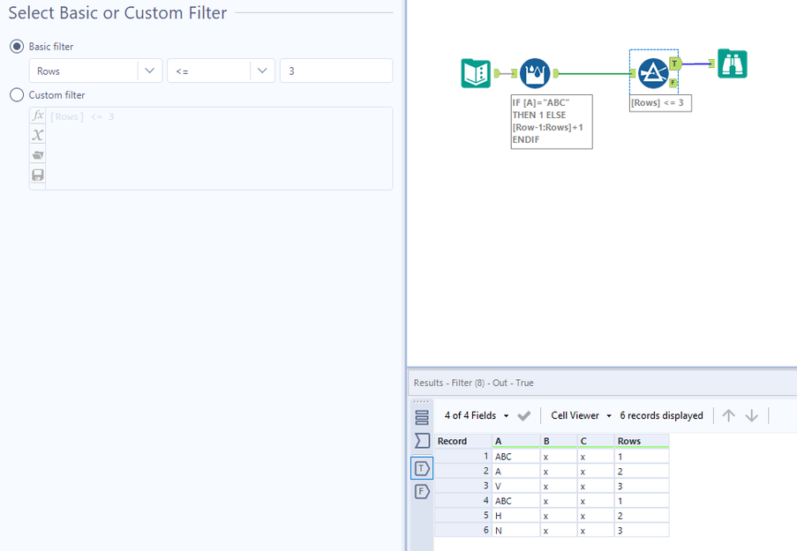Click the Record column header
Screen dimensions: 797x551
tap(463, 441)
